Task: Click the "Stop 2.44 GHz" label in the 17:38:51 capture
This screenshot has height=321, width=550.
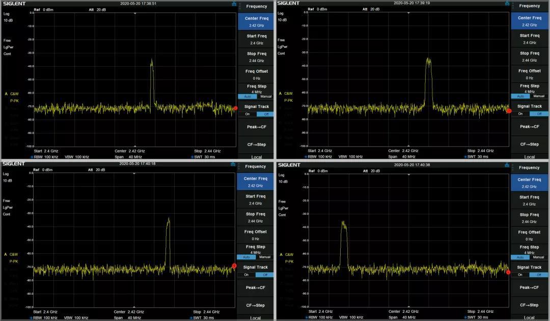Action: click(x=207, y=151)
